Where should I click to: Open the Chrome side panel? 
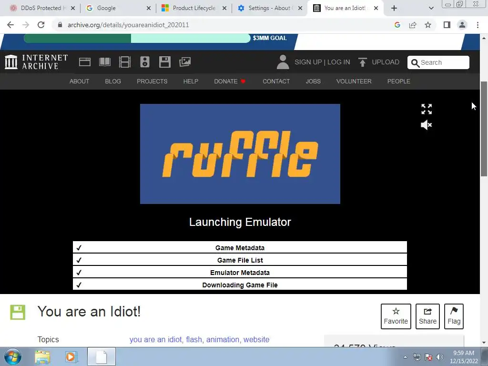point(447,25)
